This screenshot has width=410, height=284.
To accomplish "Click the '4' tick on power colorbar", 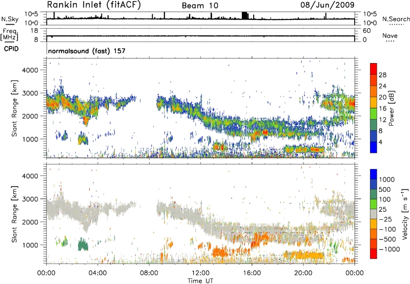I will point(380,142).
